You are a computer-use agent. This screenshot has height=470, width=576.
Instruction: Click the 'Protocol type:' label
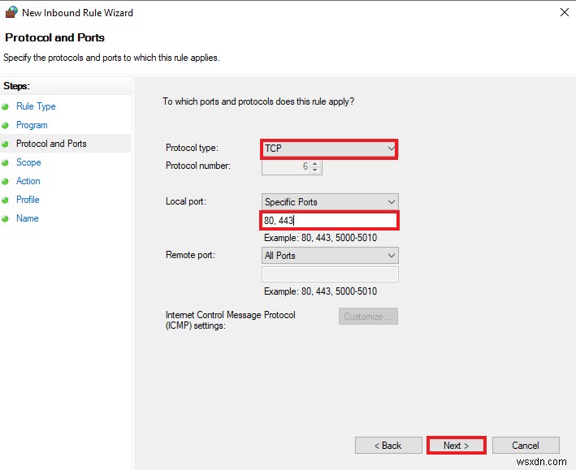click(192, 148)
